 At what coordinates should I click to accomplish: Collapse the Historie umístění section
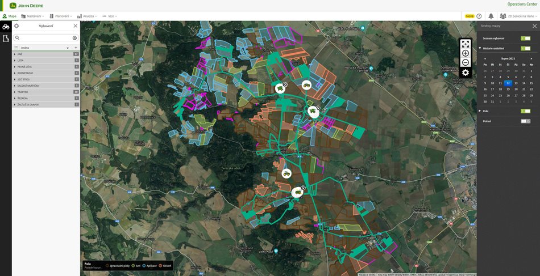coord(480,48)
